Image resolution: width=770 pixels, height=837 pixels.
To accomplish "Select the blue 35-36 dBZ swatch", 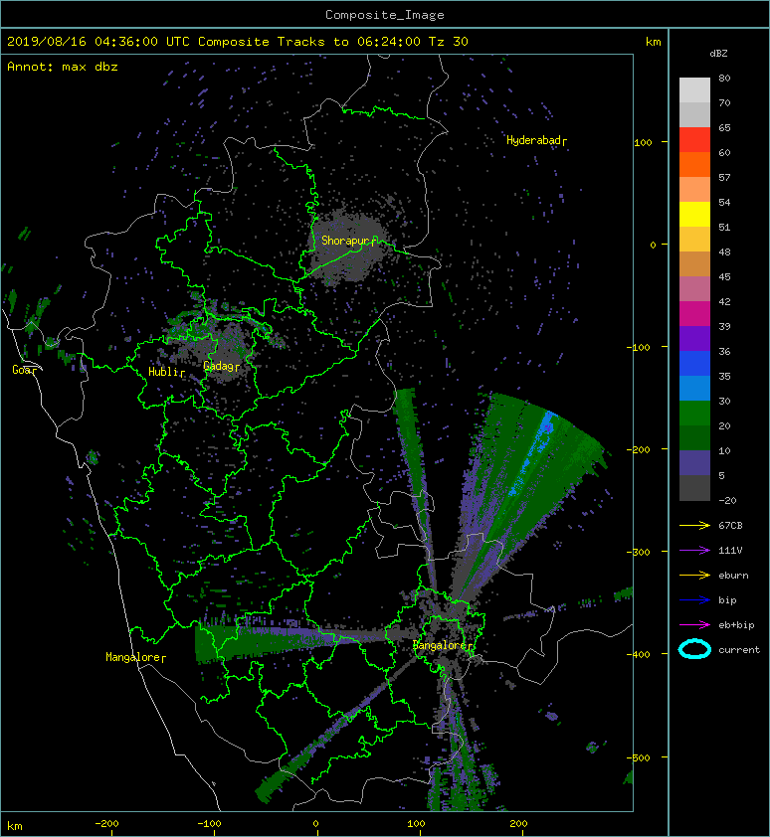I will [x=694, y=363].
